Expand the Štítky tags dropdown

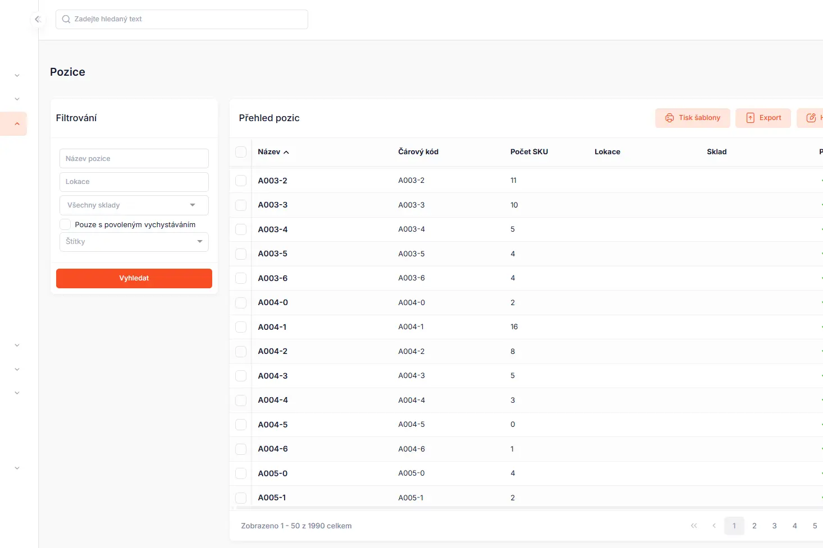[134, 242]
